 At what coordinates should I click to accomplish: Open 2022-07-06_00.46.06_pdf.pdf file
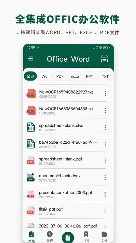[68, 226]
